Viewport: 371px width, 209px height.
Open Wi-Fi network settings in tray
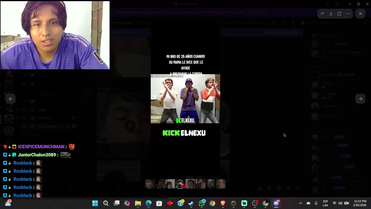click(334, 203)
